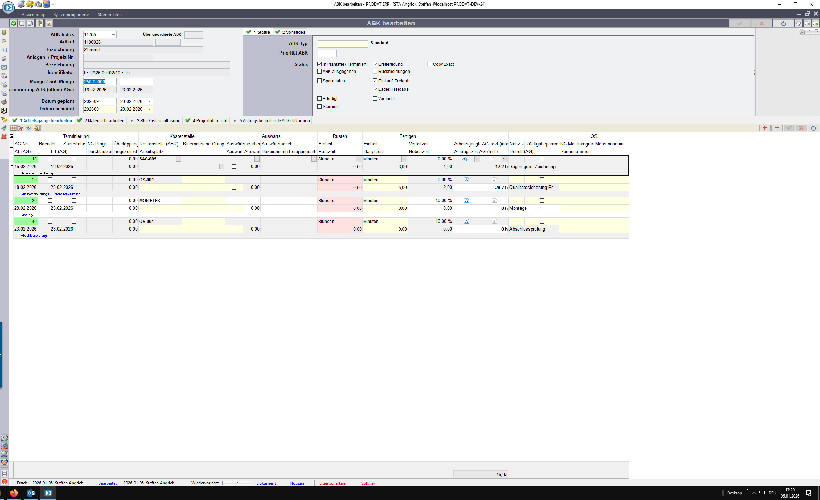Screen dimensions: 820x500
Task: Enable the ABK ausgegeben checkbox
Action: (x=319, y=72)
